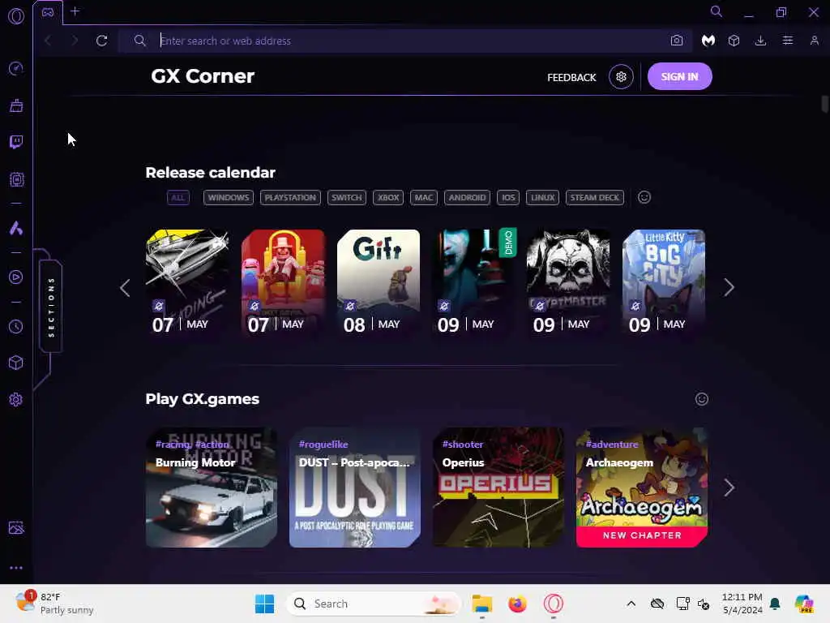The image size is (830, 623).
Task: Click the search tabs magnifier icon
Action: point(717,11)
